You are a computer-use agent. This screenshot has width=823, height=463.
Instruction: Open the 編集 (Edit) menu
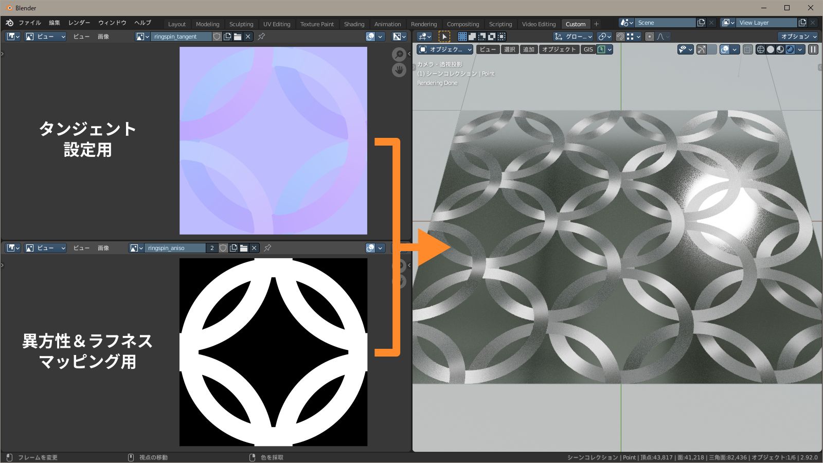pyautogui.click(x=55, y=23)
